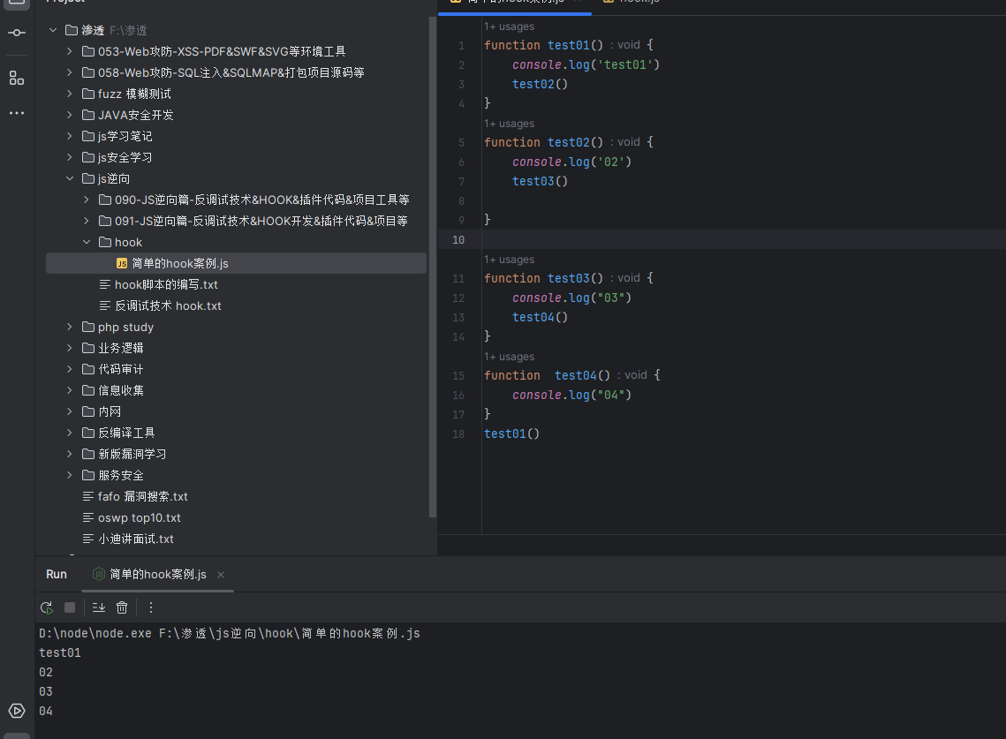
Task: Stop the running process
Action: (70, 607)
